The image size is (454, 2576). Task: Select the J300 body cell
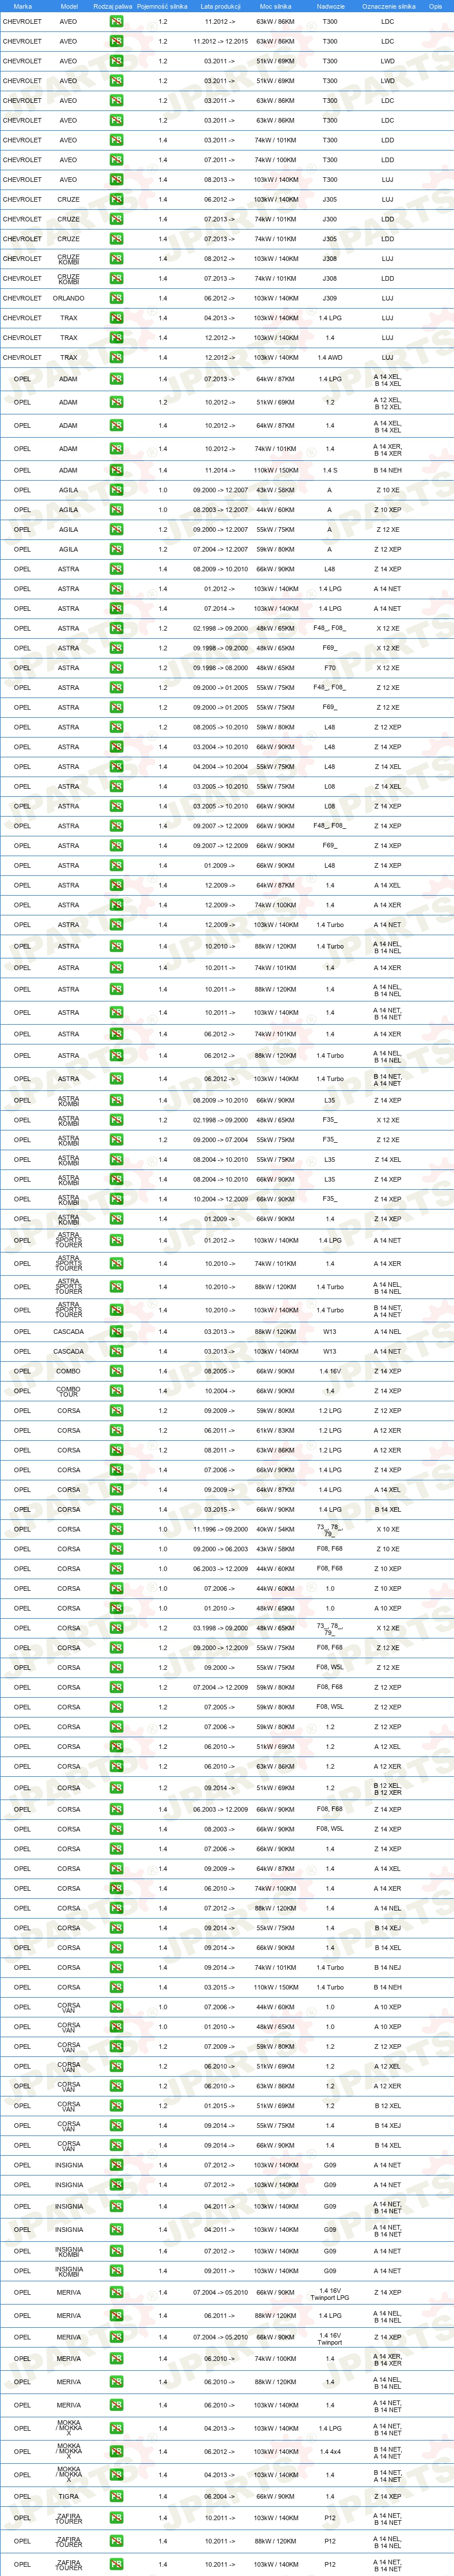330,219
